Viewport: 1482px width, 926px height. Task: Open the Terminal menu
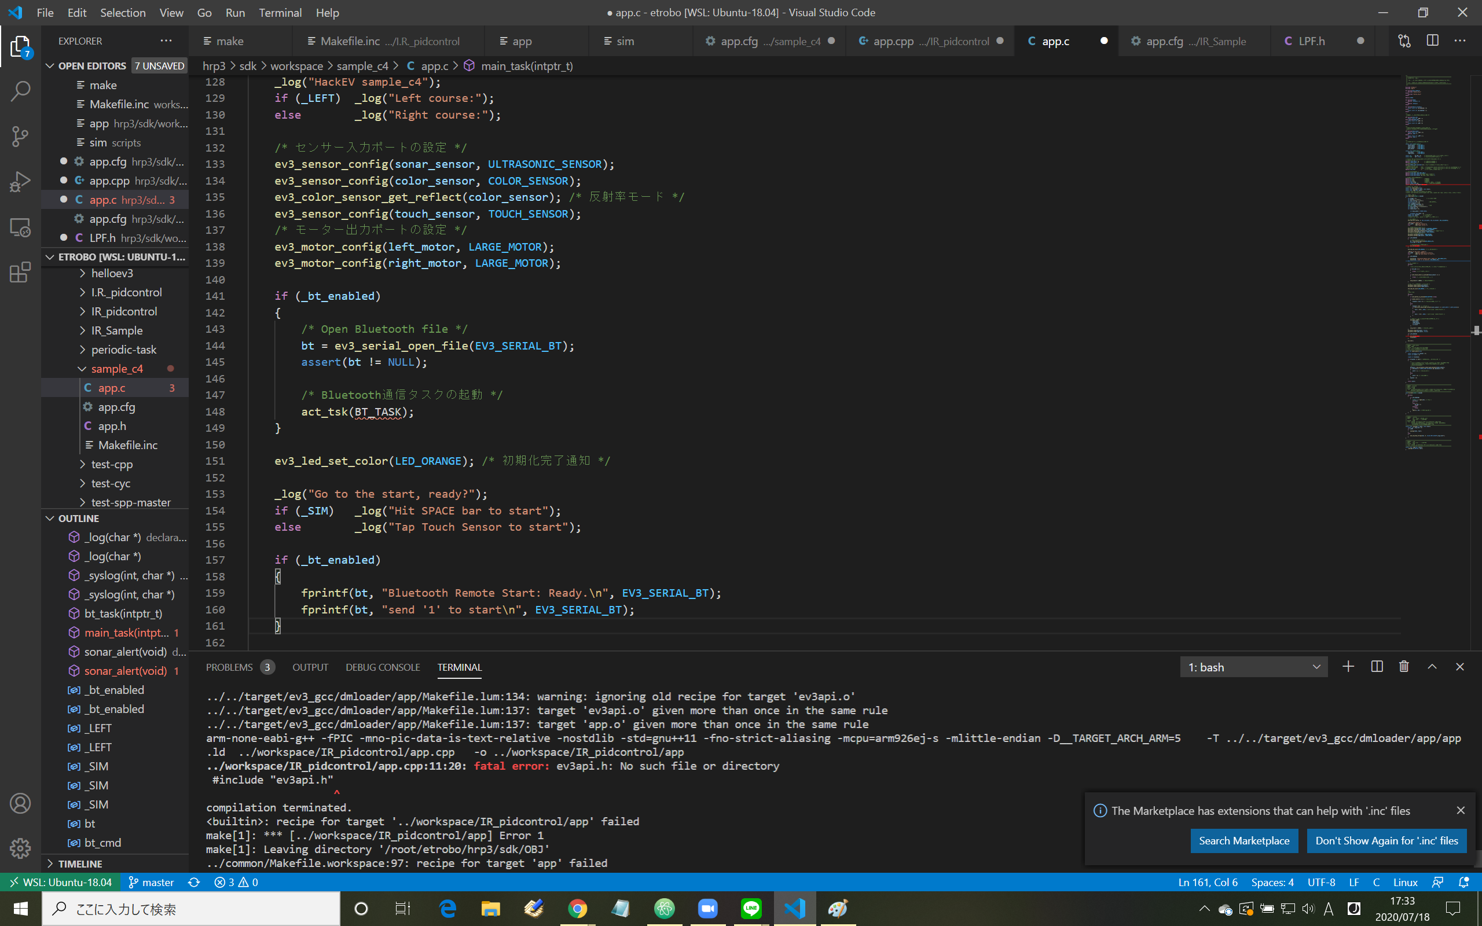coord(280,12)
